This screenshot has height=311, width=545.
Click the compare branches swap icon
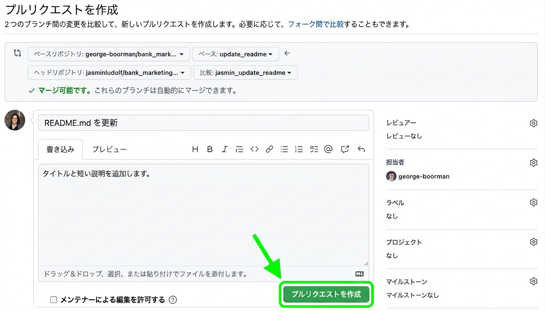coord(17,53)
